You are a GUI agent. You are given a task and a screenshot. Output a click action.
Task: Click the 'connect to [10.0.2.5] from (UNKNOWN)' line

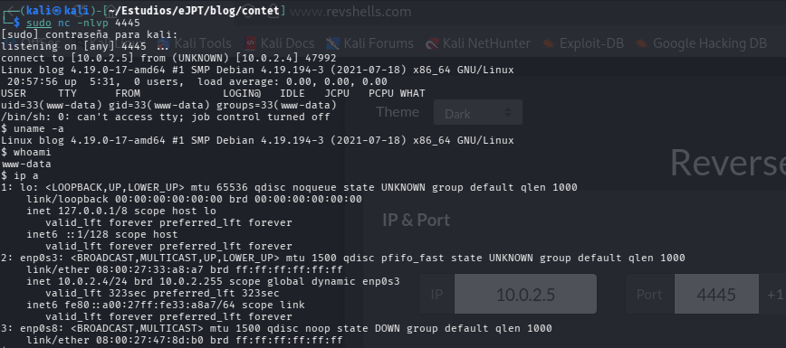168,58
